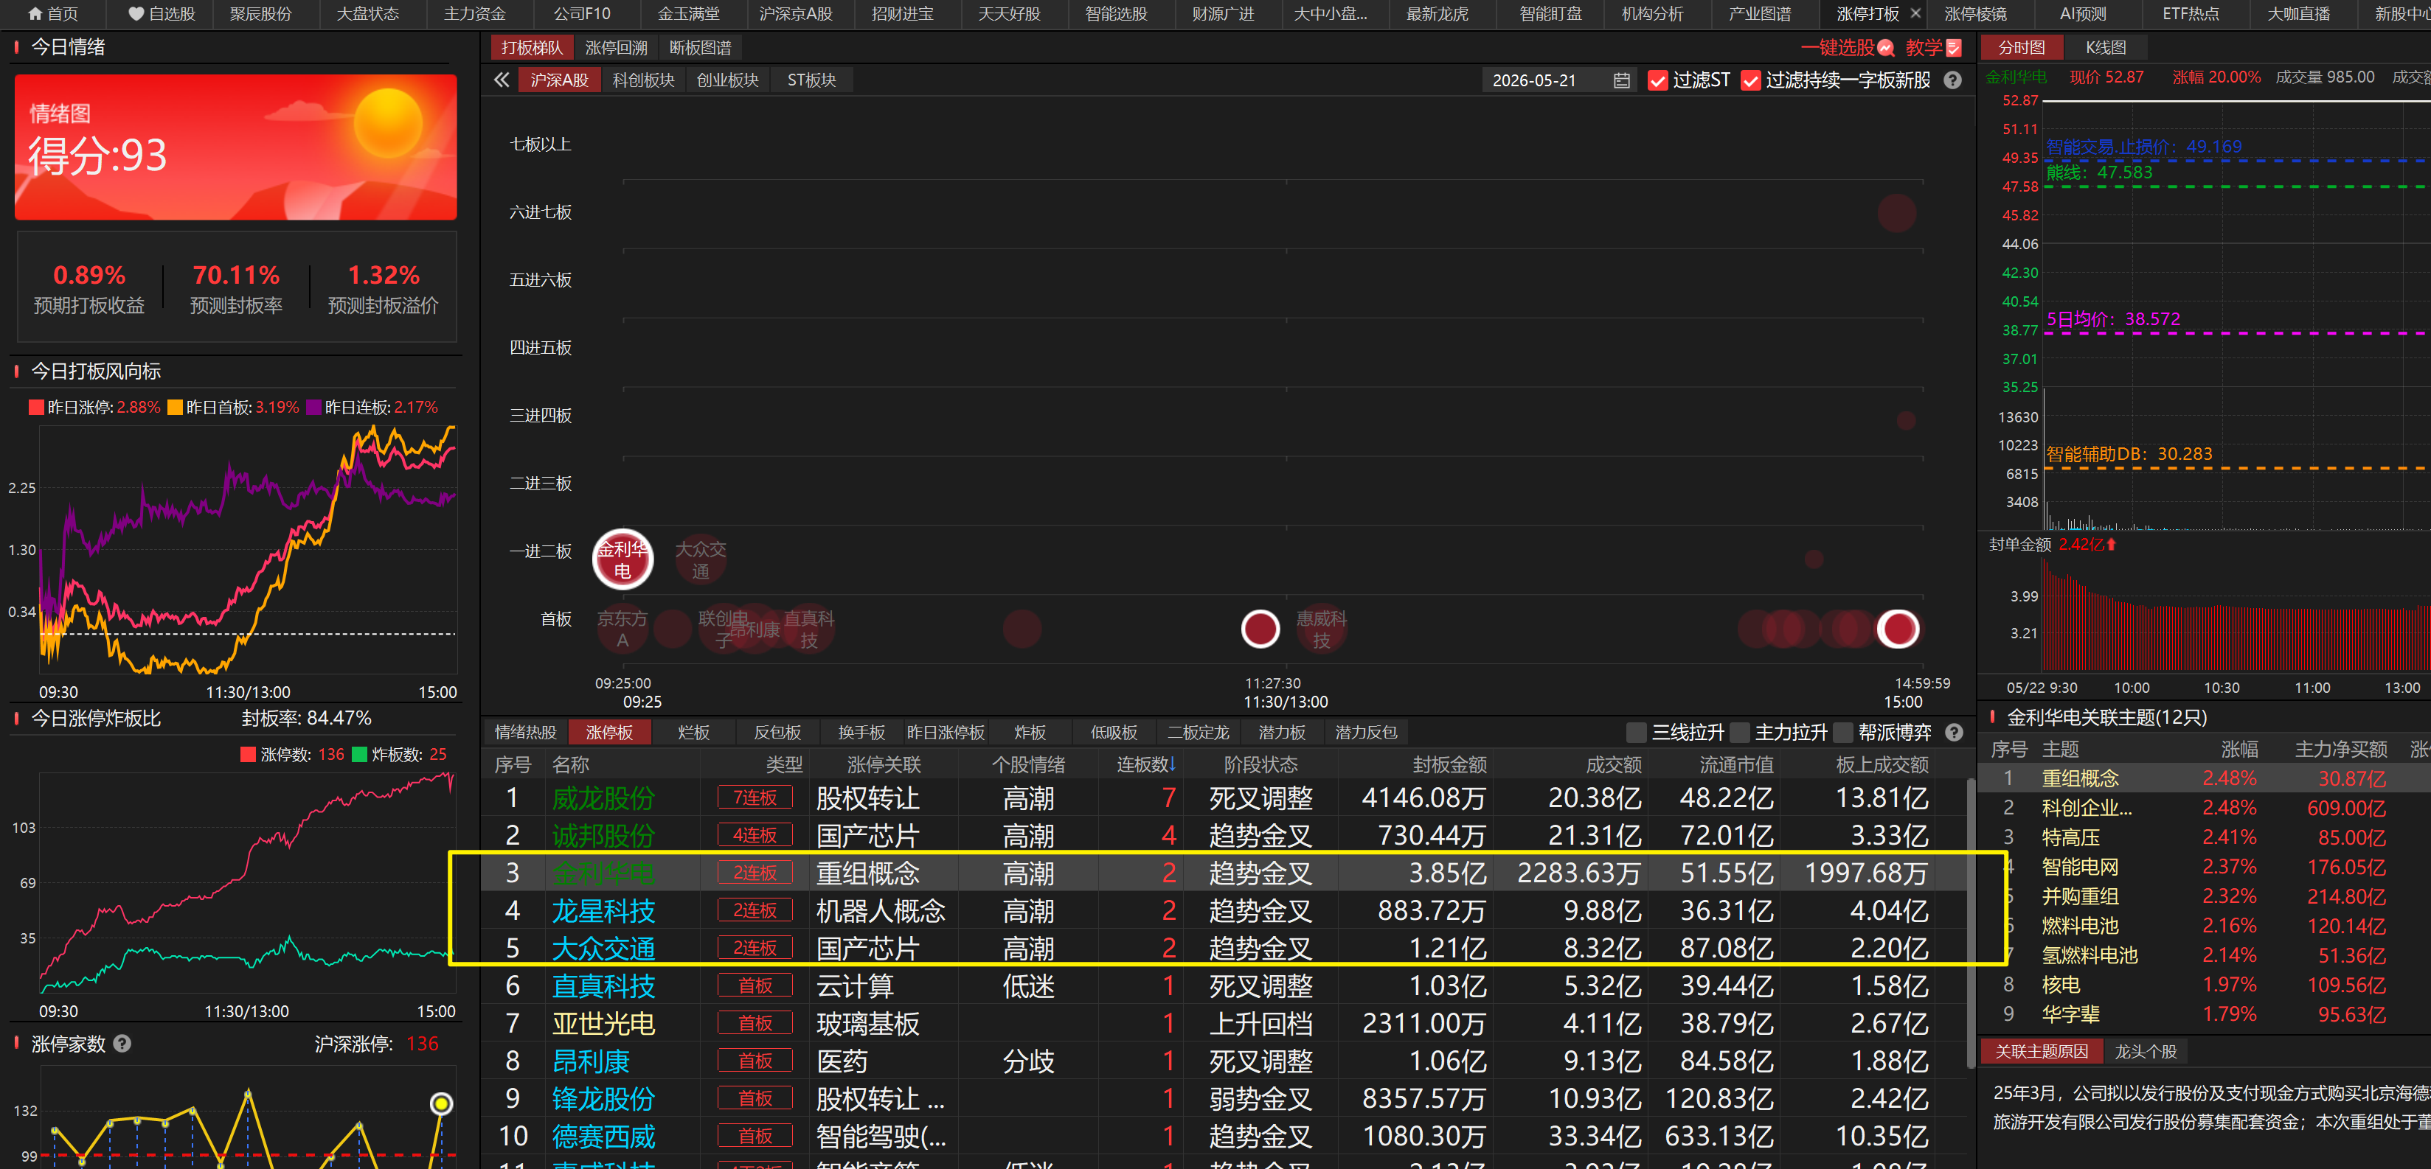Viewport: 2431px width, 1169px height.
Task: Click the 连板数 sort arrow
Action: point(1172,764)
